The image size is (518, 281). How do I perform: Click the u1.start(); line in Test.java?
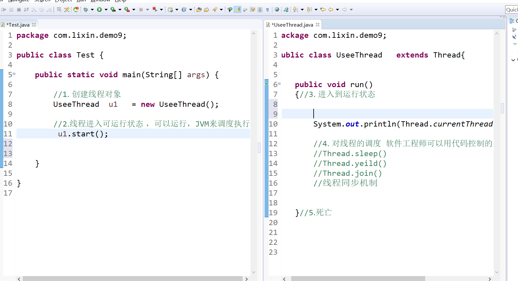[x=83, y=134]
